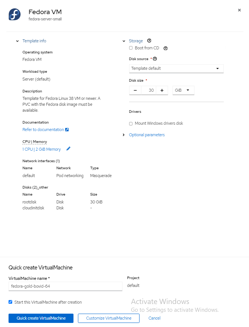The height and width of the screenshot is (327, 249).
Task: Collapse the Template info section
Action: pos(17,41)
